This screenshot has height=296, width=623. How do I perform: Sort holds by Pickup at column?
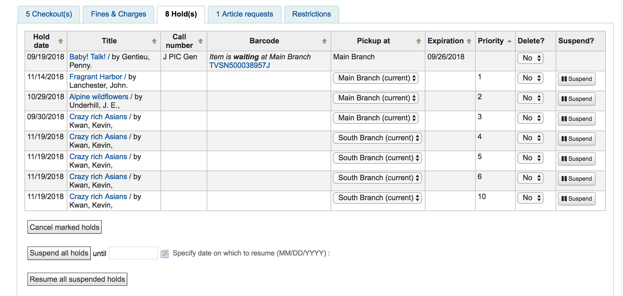(418, 41)
